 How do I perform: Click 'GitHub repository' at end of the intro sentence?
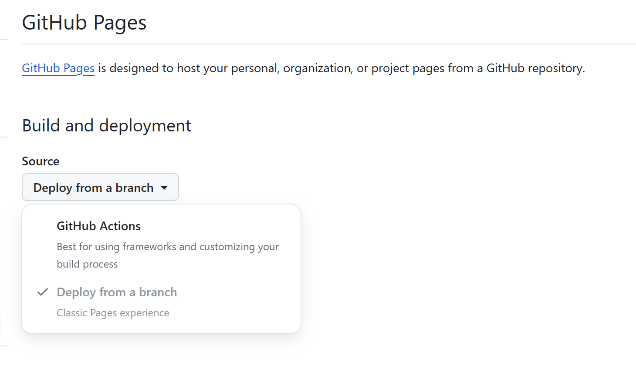click(x=535, y=68)
